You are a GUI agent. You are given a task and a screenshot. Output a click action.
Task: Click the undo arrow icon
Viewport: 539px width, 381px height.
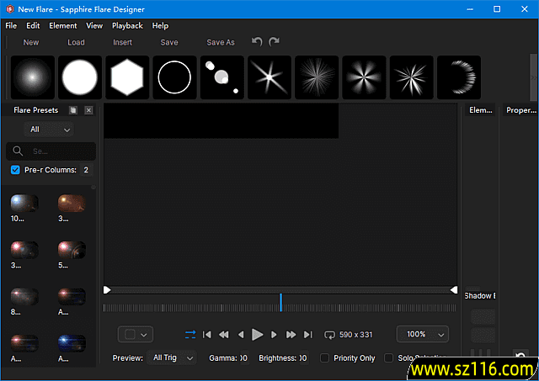click(x=257, y=42)
